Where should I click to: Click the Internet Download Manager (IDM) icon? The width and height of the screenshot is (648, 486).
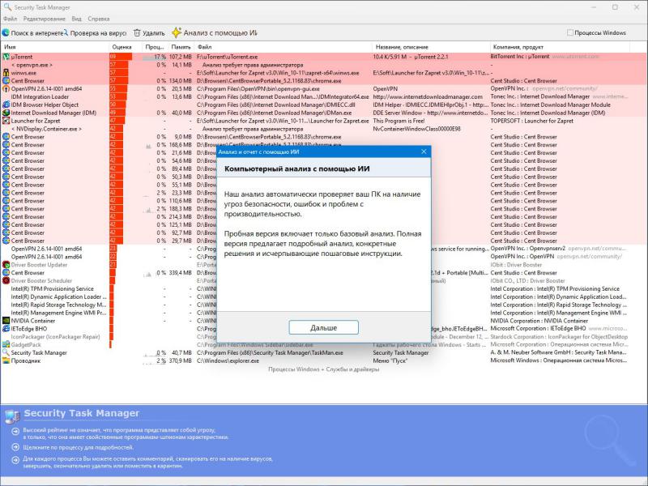6,113
